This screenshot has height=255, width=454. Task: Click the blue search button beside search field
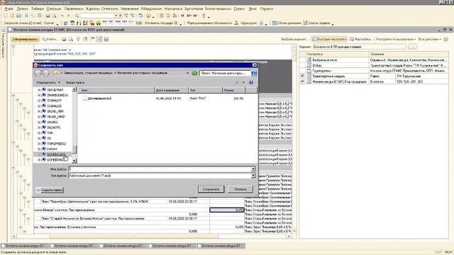point(254,73)
